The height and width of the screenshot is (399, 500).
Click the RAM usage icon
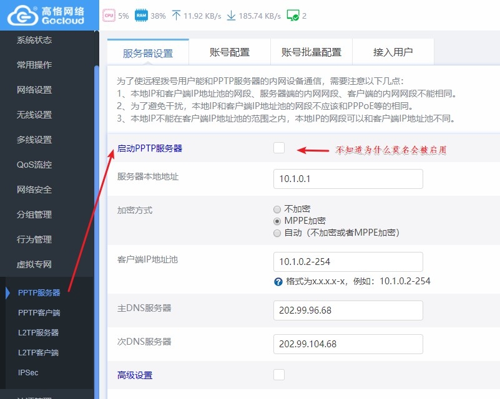click(141, 16)
